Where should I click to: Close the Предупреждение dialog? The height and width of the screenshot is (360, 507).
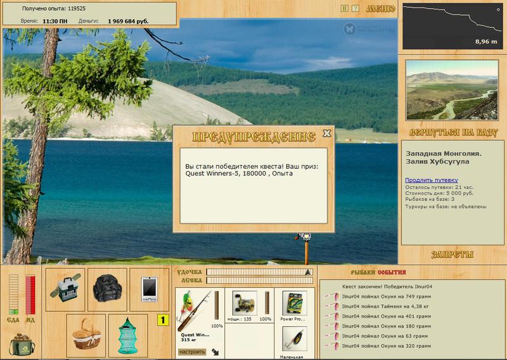point(327,133)
